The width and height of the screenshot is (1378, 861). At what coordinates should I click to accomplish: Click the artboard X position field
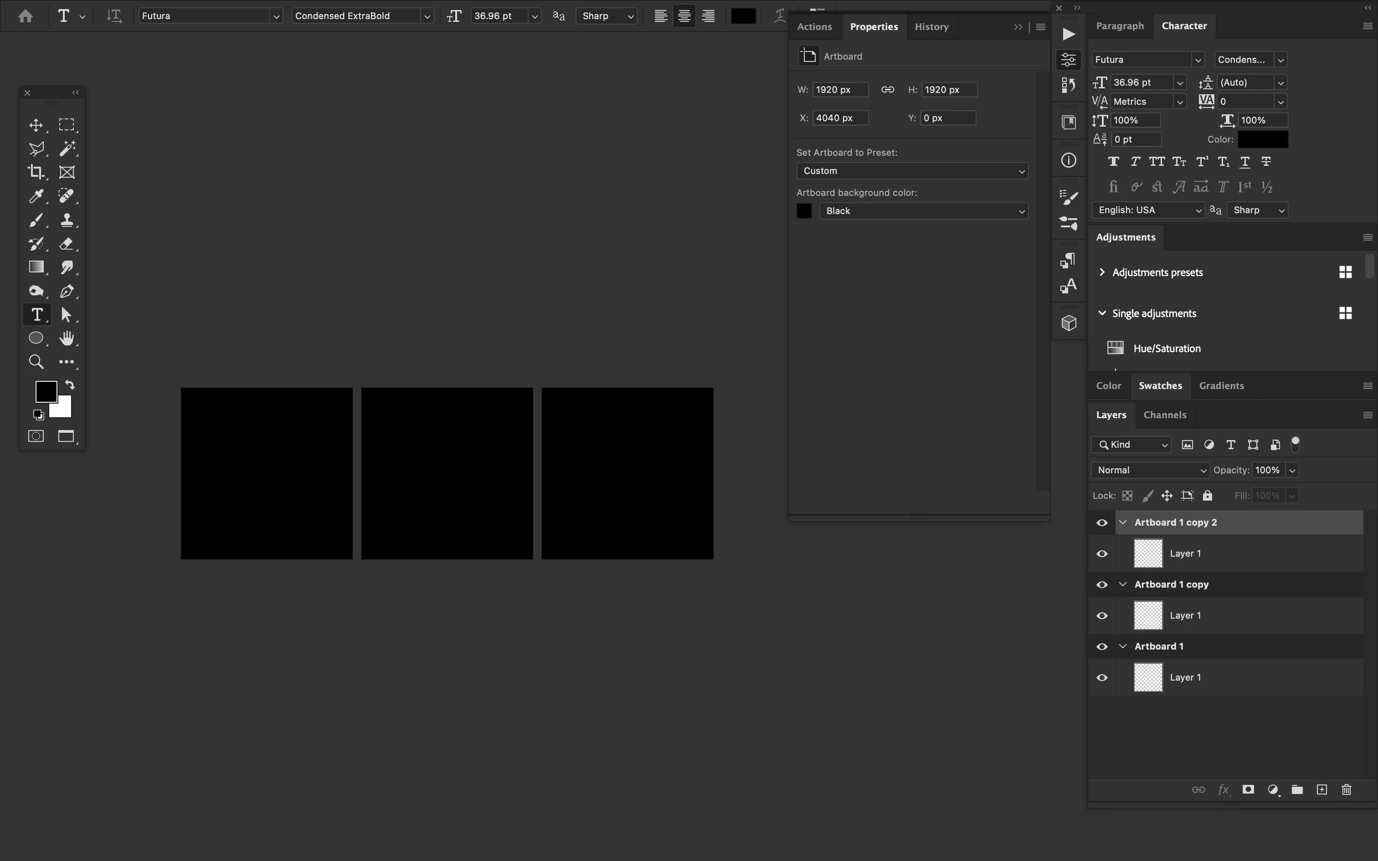point(840,118)
